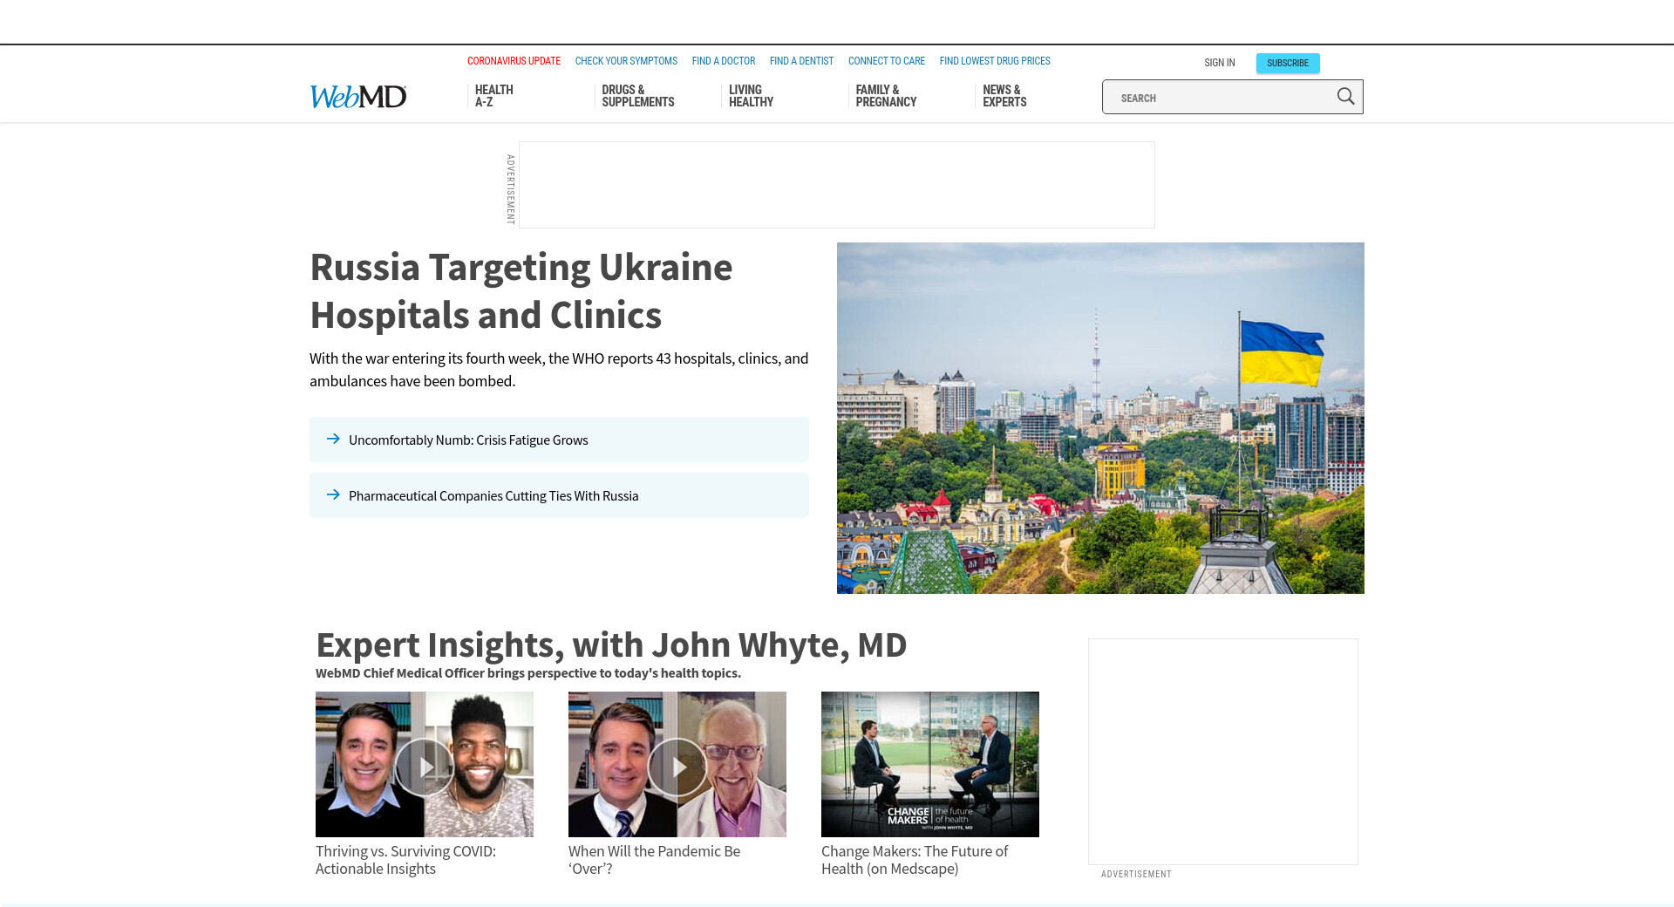Go to Check Your Symptoms
The width and height of the screenshot is (1674, 907).
[626, 61]
